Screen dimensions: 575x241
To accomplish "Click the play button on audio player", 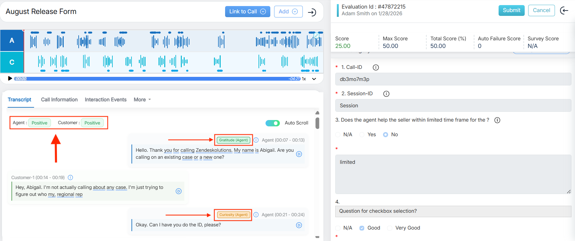I will (x=10, y=78).
